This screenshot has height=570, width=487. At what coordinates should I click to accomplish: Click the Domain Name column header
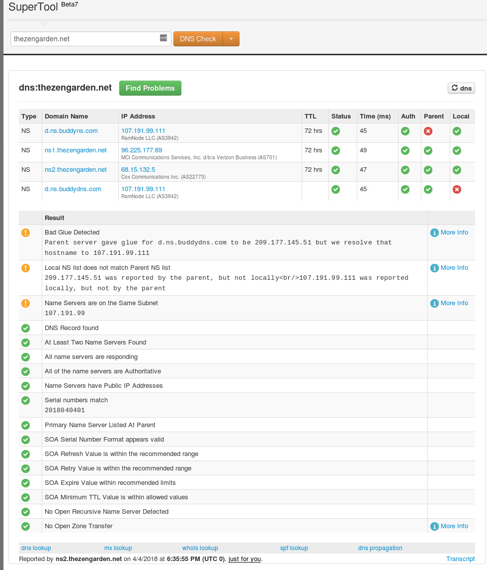click(x=67, y=116)
